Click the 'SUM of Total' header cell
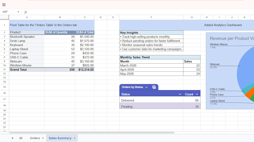 (x=85, y=32)
